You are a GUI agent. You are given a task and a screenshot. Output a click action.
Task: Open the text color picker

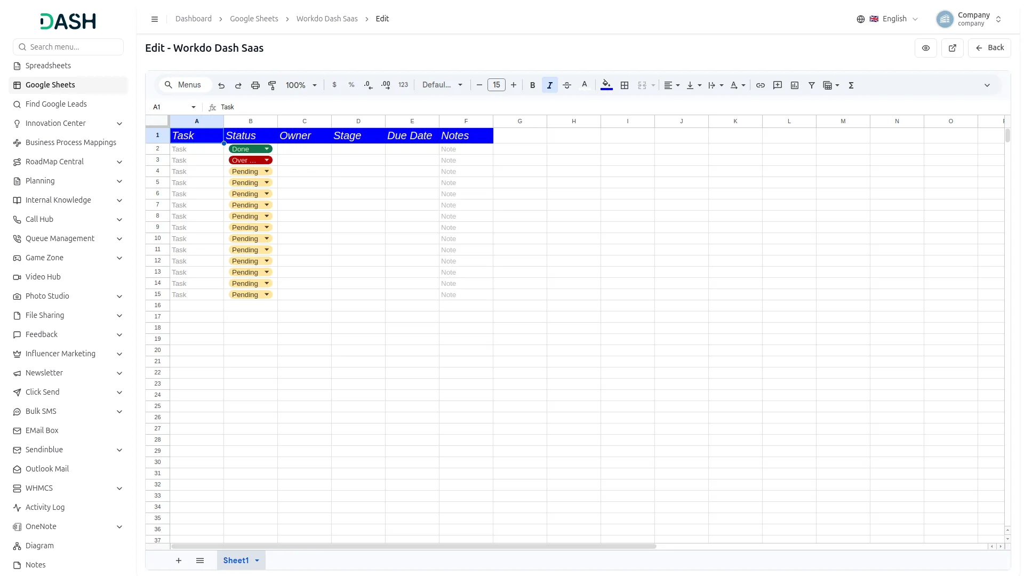tap(585, 85)
